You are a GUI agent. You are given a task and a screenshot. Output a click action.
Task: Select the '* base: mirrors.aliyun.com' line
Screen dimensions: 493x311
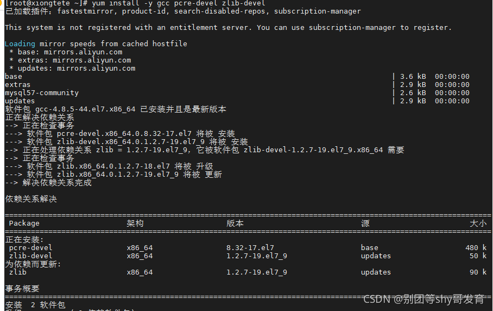pyautogui.click(x=66, y=52)
